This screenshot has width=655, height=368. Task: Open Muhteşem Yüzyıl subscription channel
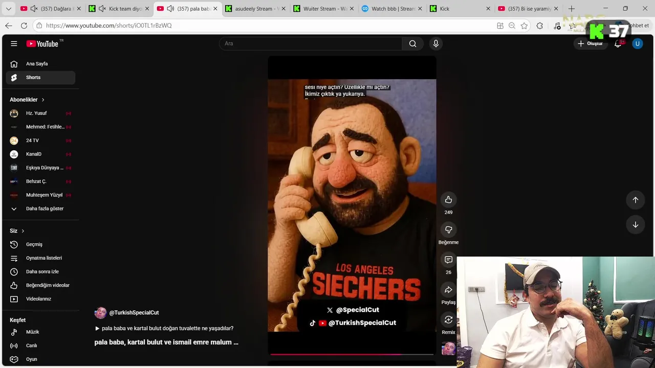41,195
